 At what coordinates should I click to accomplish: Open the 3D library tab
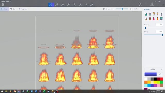[92, 5]
